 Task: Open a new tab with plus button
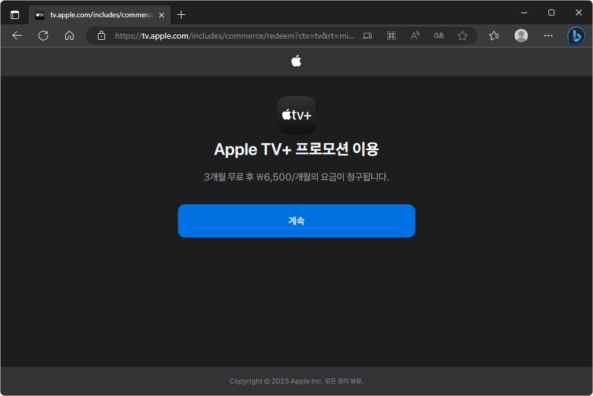[x=181, y=15]
